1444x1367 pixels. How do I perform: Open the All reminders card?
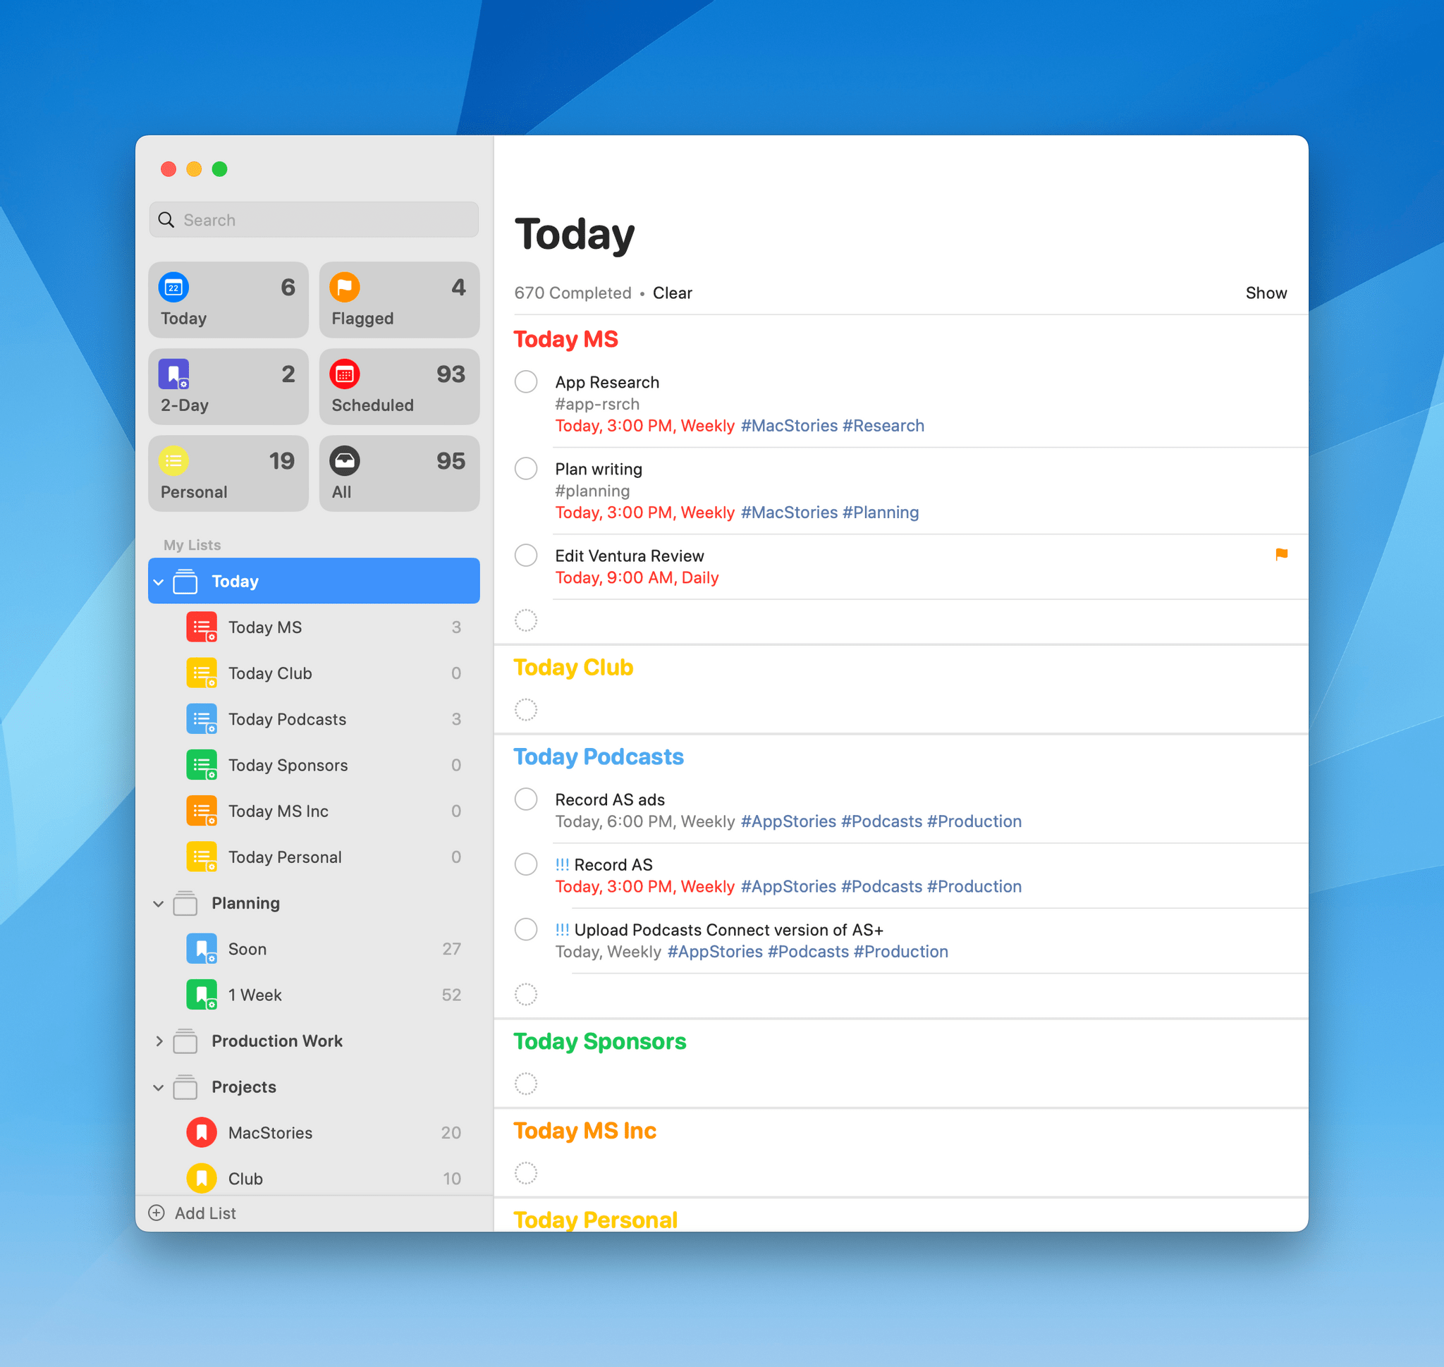click(x=399, y=474)
